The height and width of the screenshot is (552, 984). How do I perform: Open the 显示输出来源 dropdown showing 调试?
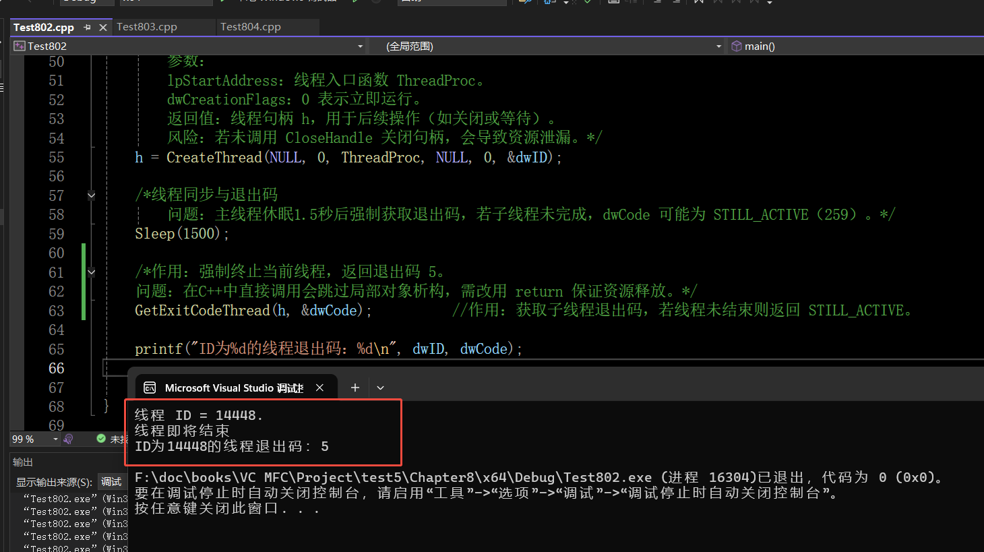(x=112, y=482)
